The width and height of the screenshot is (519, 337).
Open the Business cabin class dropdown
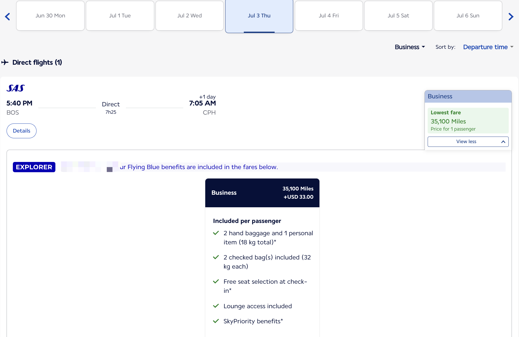point(410,47)
